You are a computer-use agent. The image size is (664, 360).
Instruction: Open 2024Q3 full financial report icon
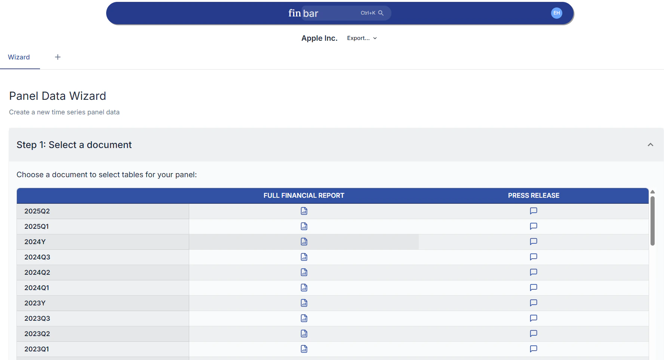pos(304,257)
